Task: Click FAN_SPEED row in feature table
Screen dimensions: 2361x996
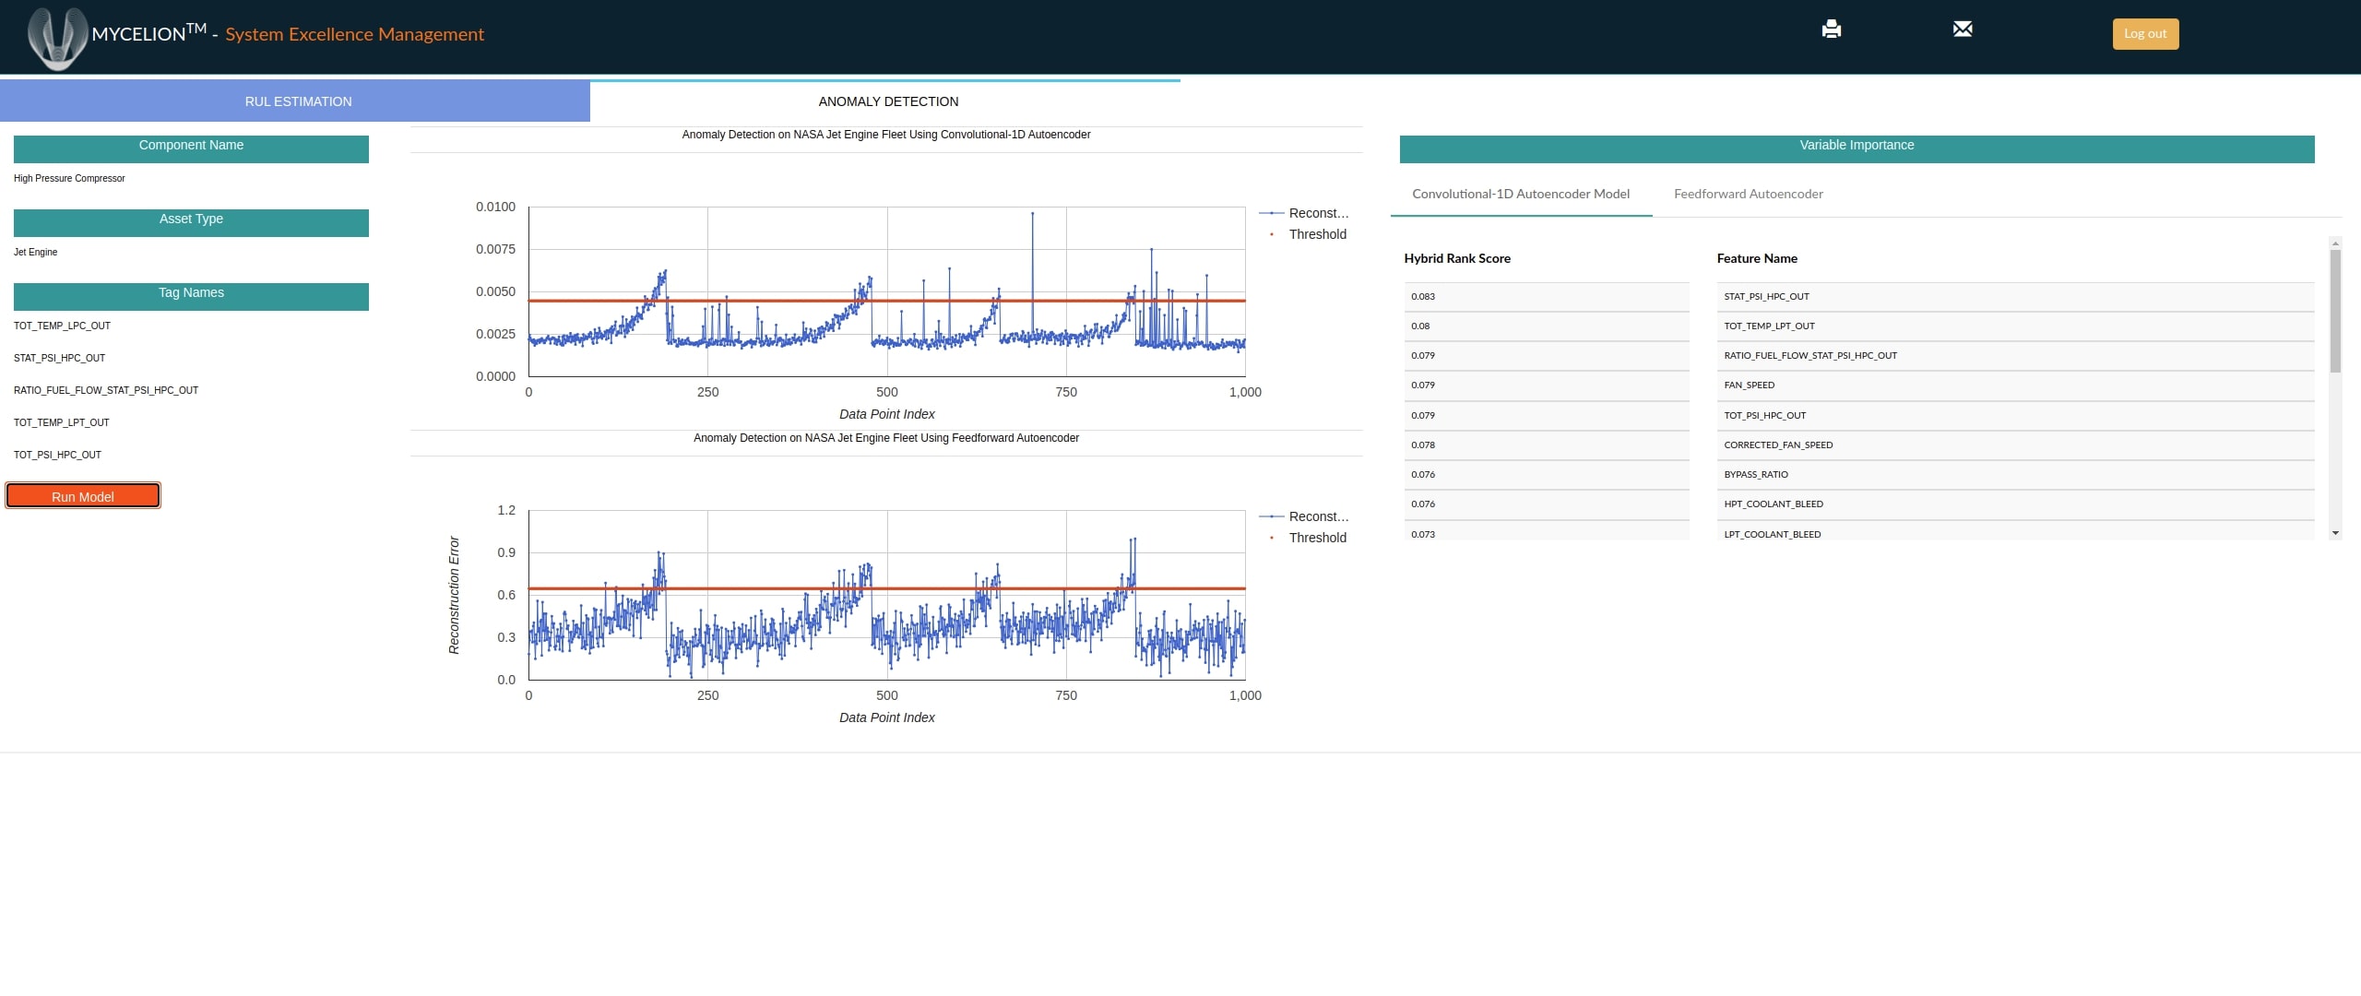Action: [1749, 385]
